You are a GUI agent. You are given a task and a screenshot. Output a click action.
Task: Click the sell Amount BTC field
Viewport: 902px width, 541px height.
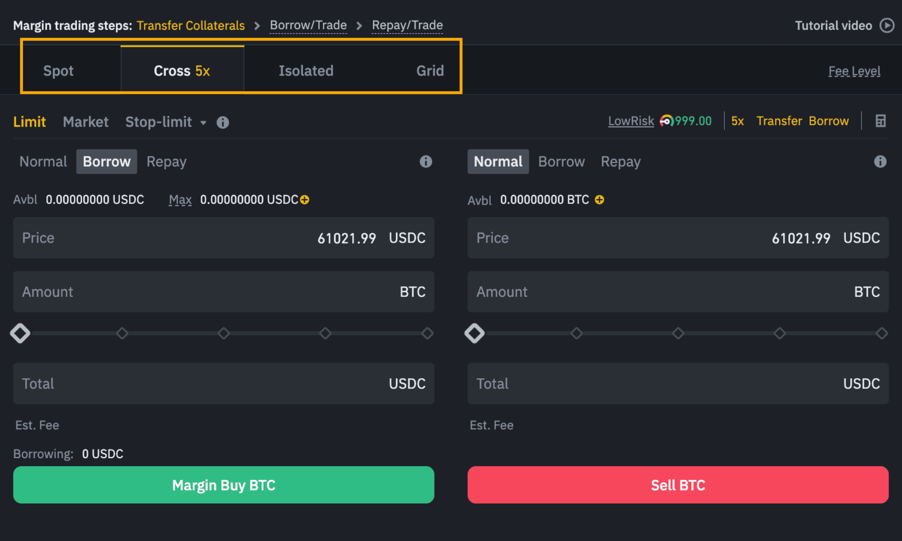(x=677, y=292)
